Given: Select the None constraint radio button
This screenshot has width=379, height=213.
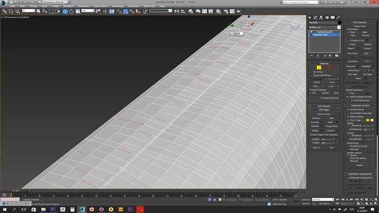Looking at the screenshot, I should [349, 32].
